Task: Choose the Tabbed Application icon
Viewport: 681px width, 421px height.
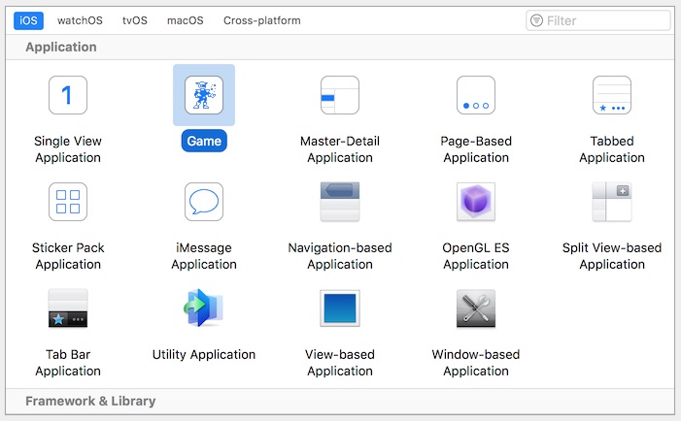Action: tap(611, 95)
